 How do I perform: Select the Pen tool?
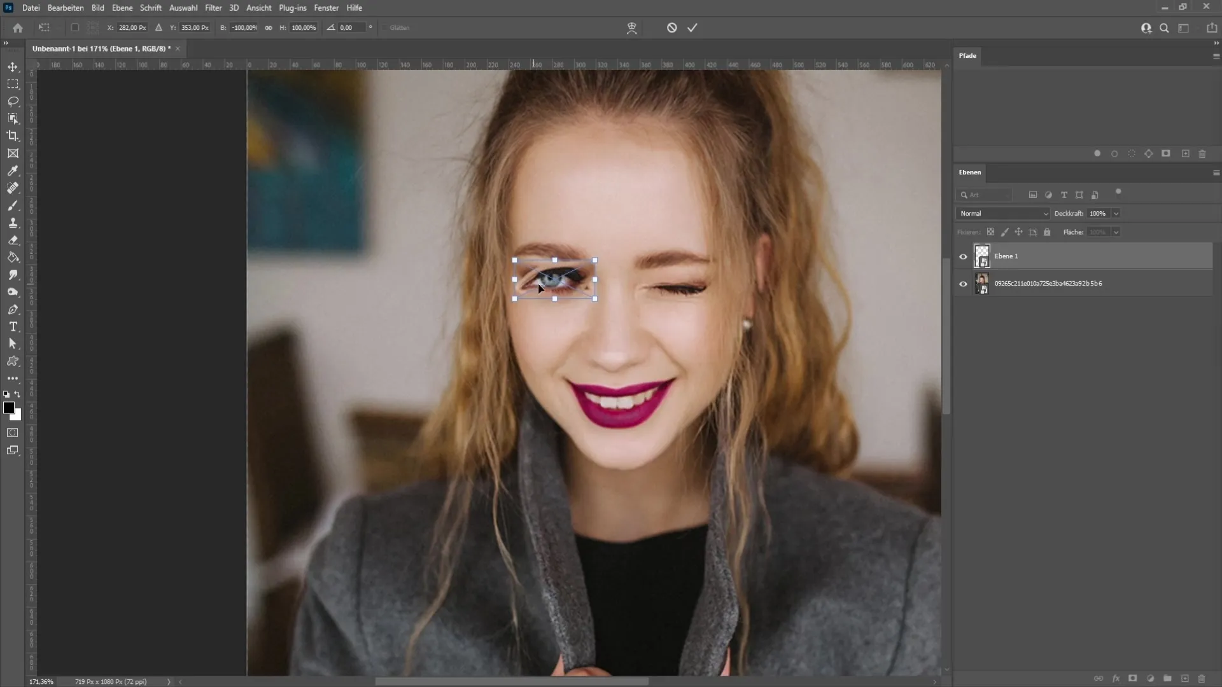(x=13, y=309)
